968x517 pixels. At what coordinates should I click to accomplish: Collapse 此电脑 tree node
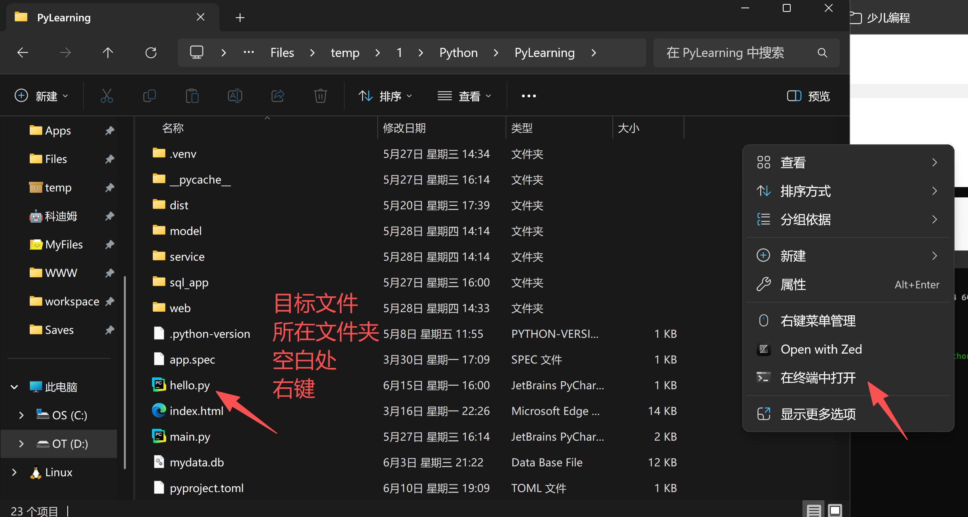click(14, 387)
